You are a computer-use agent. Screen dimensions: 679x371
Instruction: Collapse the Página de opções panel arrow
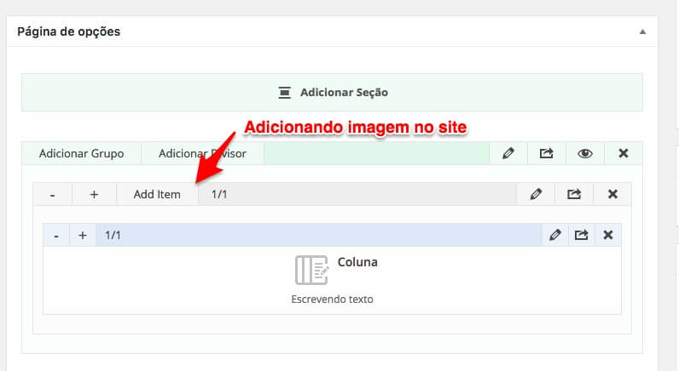[x=641, y=31]
